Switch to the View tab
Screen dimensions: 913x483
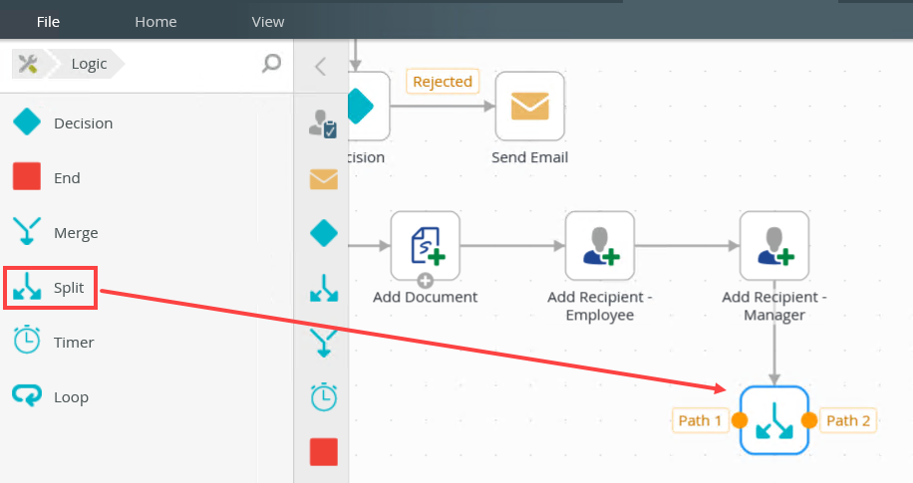[x=268, y=22]
